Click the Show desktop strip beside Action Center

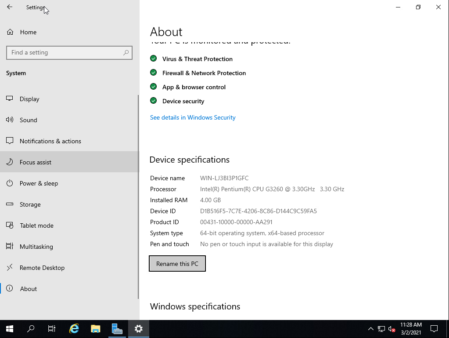447,329
